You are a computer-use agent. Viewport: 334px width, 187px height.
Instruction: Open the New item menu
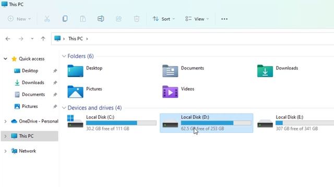(x=19, y=19)
